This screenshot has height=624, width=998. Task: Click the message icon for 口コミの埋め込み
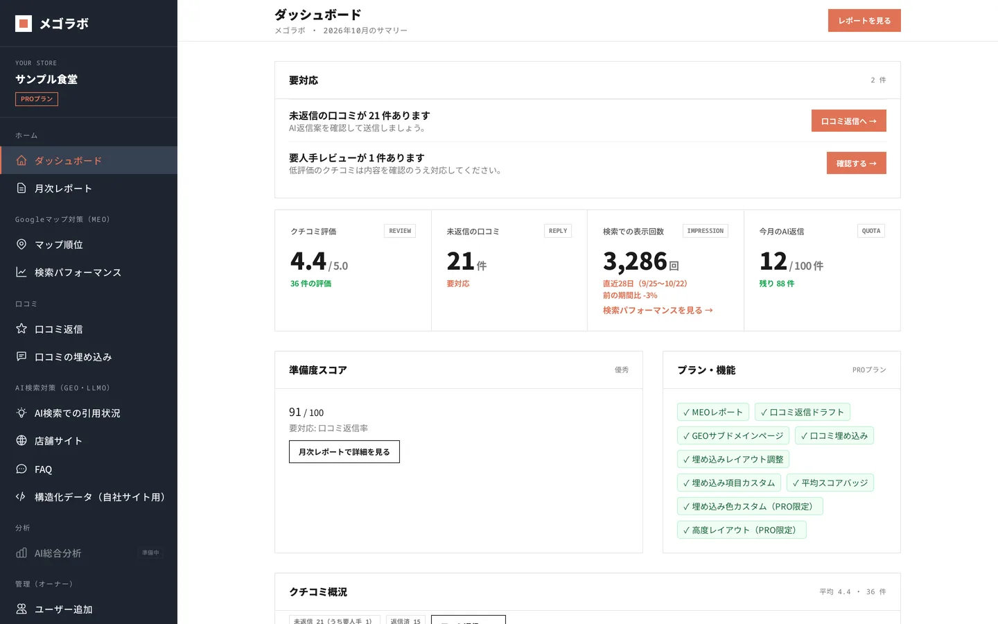[x=21, y=356]
